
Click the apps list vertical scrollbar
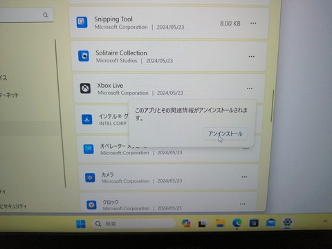click(x=273, y=106)
